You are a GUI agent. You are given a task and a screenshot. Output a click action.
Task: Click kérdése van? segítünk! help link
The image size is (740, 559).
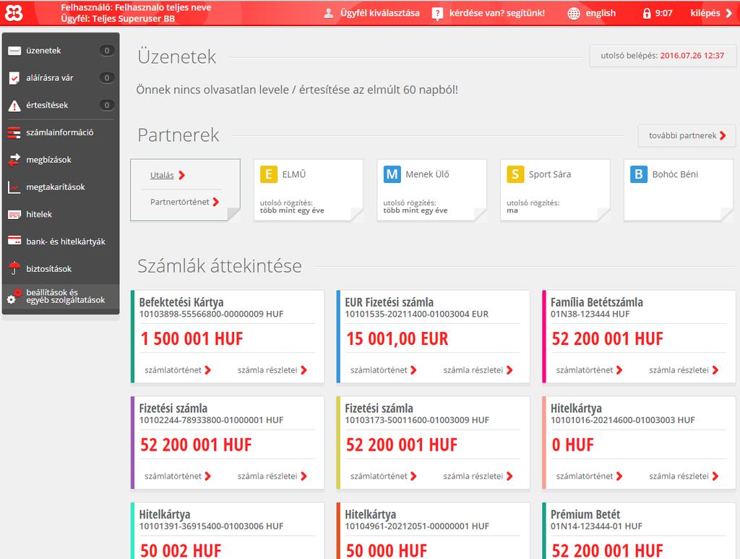pos(497,13)
